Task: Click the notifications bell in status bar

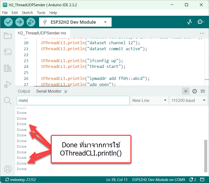Action: (x=192, y=180)
